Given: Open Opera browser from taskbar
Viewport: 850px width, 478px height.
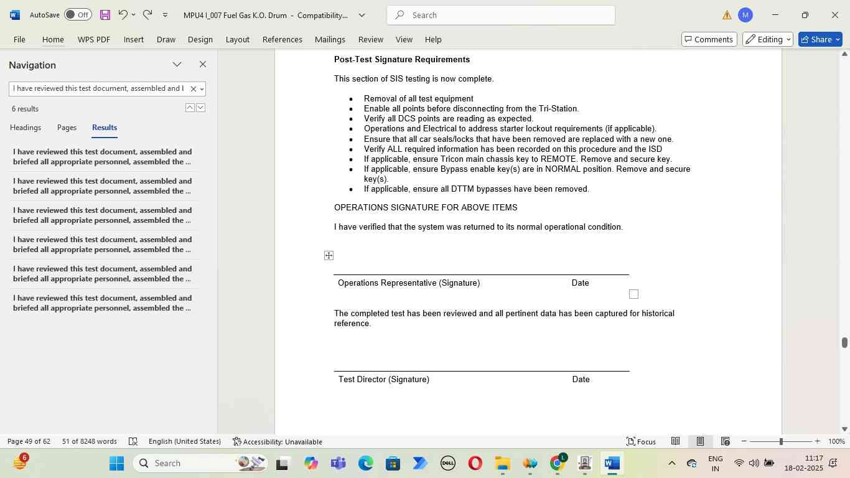Looking at the screenshot, I should coord(475,463).
